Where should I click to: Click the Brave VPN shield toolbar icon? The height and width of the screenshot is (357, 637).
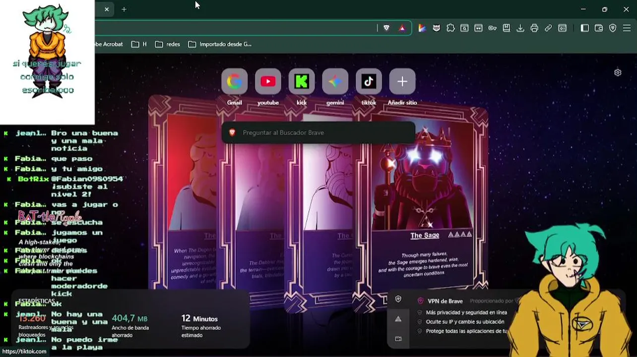(613, 28)
